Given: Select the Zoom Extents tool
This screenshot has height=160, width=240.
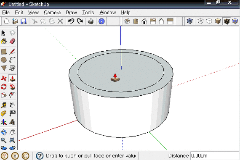Looking at the screenshot, I should coord(12,140).
